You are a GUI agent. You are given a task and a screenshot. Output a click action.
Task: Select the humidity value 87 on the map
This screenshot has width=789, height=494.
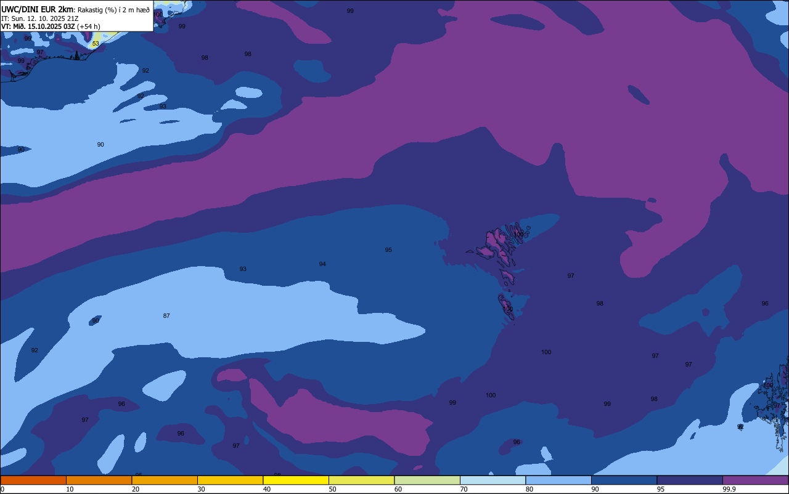(x=166, y=316)
